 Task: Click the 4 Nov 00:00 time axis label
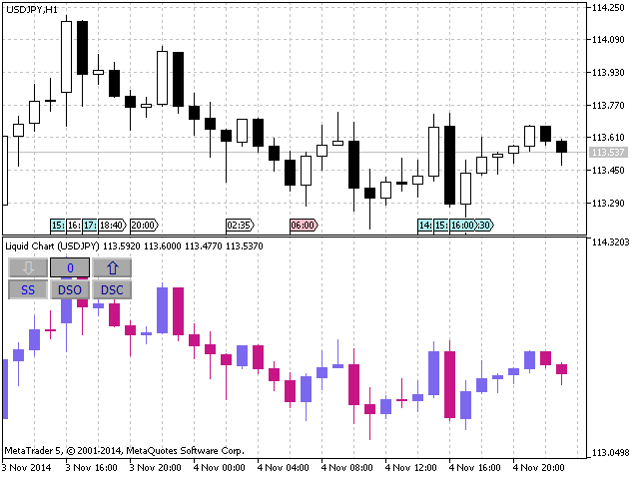220,467
